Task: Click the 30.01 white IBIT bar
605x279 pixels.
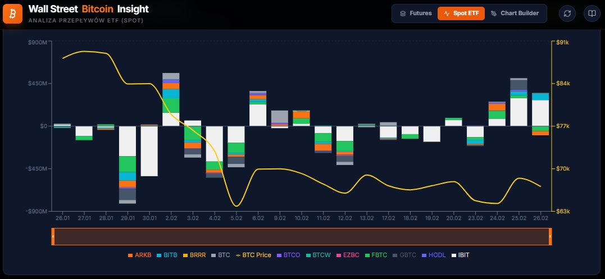Action: tap(149, 151)
